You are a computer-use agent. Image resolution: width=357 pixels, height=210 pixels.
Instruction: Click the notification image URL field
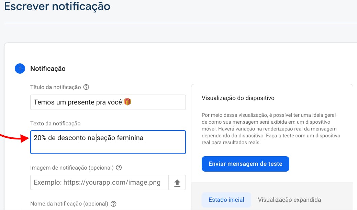coord(100,182)
